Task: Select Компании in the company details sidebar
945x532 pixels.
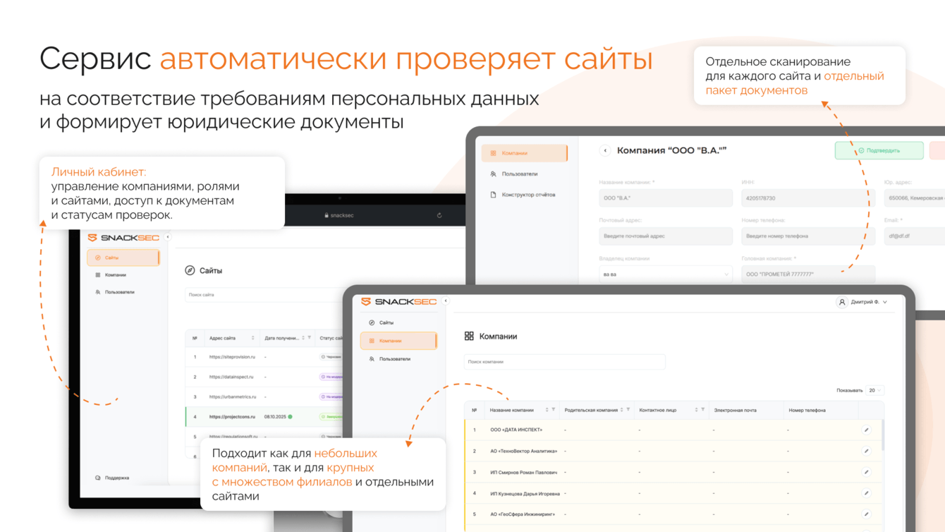Action: 525,153
